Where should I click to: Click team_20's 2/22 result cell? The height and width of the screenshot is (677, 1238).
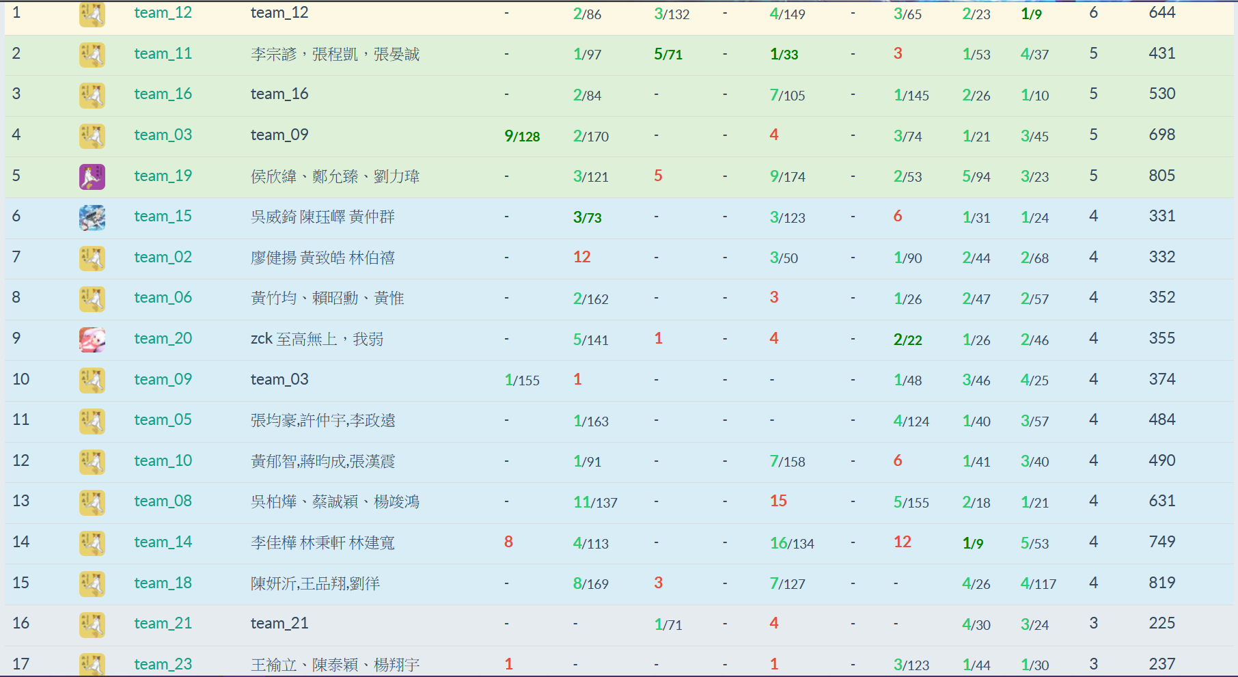tap(908, 340)
